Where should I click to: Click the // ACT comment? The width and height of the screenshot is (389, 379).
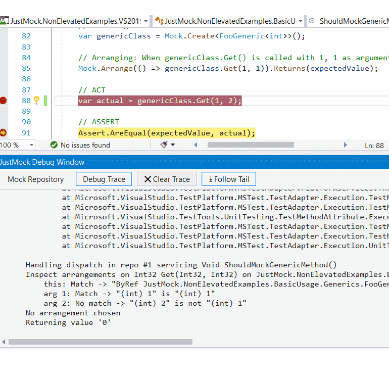pos(92,90)
